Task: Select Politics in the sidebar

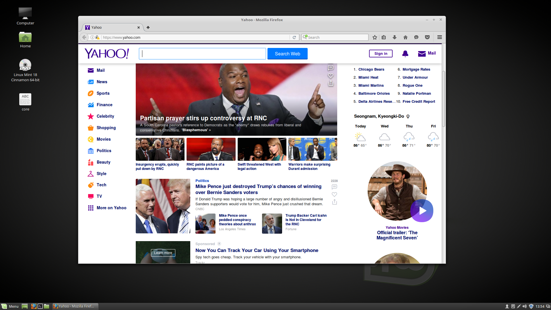Action: [99, 151]
